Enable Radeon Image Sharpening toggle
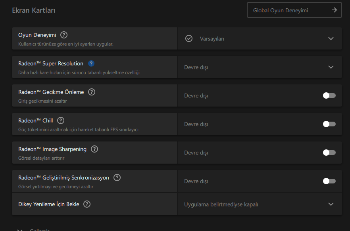Screen dimensions: 350x231 tap(329, 153)
